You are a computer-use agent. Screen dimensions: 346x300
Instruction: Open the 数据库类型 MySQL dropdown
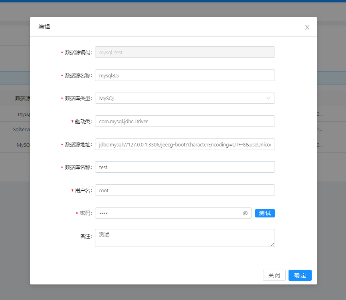click(180, 98)
